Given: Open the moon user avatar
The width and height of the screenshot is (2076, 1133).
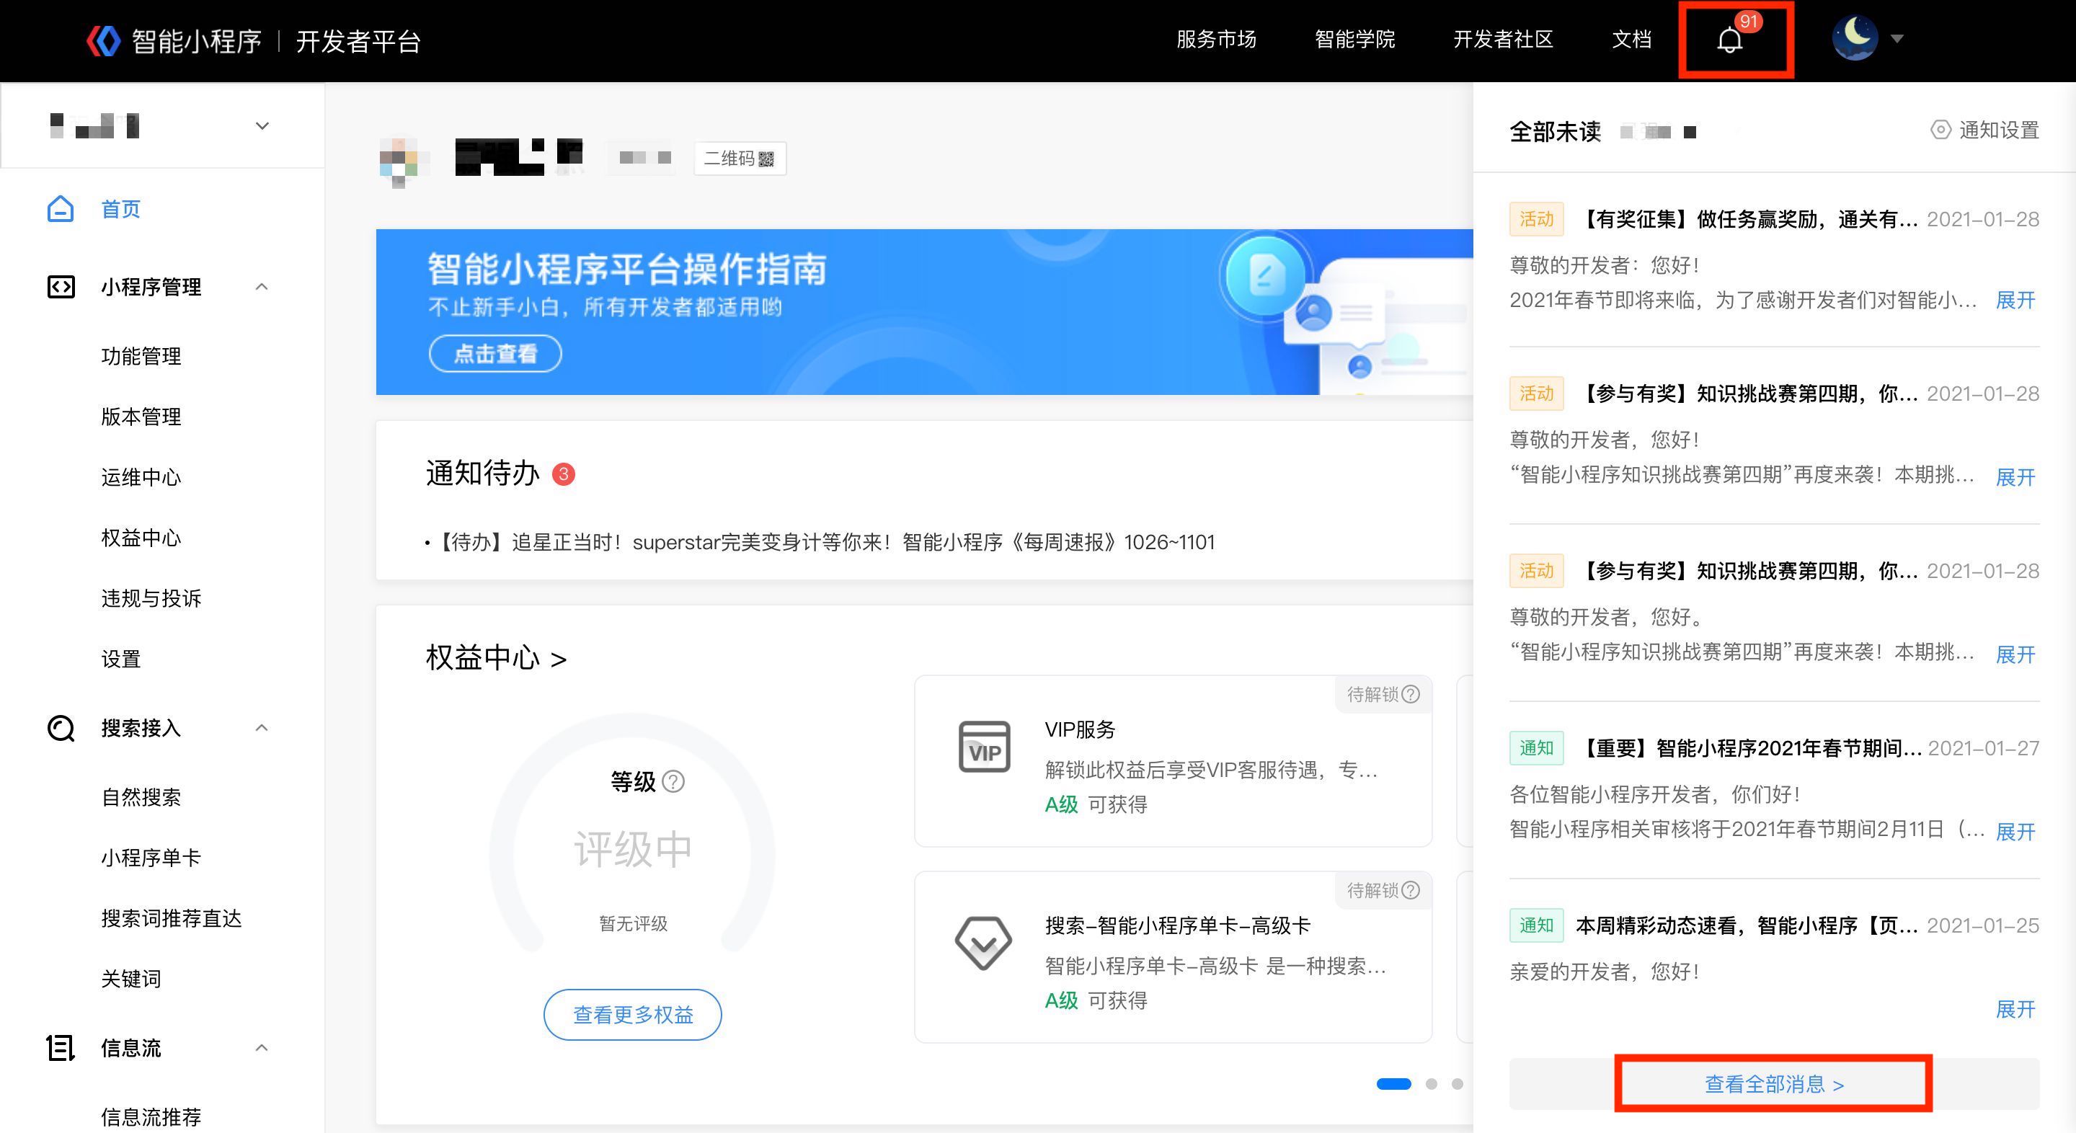Looking at the screenshot, I should 1855,38.
